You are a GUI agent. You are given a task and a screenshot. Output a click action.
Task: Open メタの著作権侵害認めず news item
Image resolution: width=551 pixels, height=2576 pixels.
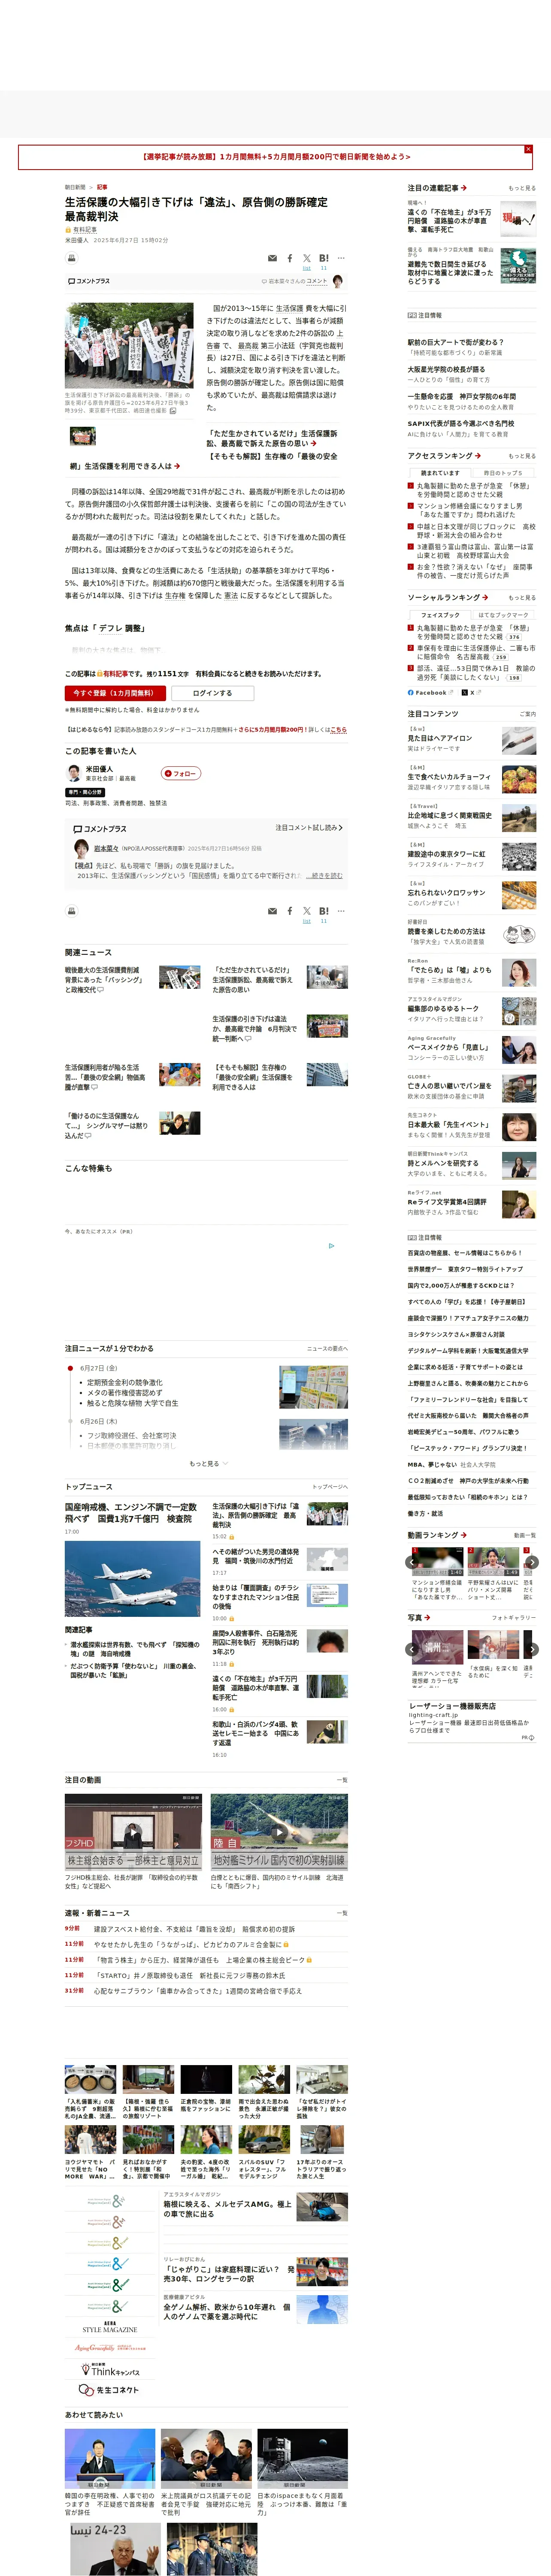[x=124, y=1393]
